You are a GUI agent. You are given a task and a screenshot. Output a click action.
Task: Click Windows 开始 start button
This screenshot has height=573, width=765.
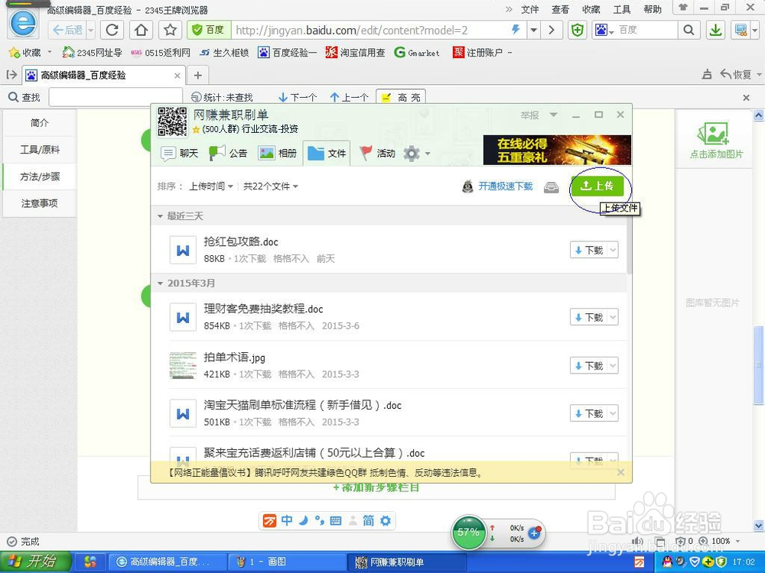(36, 562)
